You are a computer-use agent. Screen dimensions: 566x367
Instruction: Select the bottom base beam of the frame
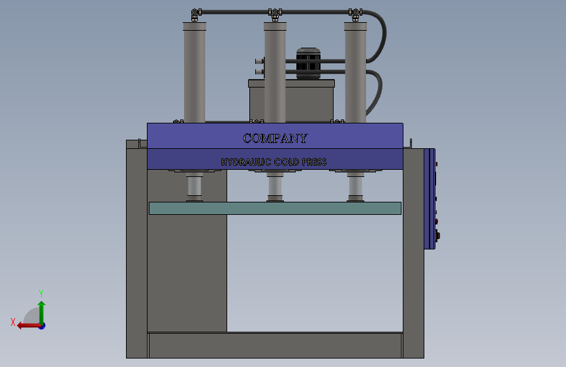coord(275,345)
